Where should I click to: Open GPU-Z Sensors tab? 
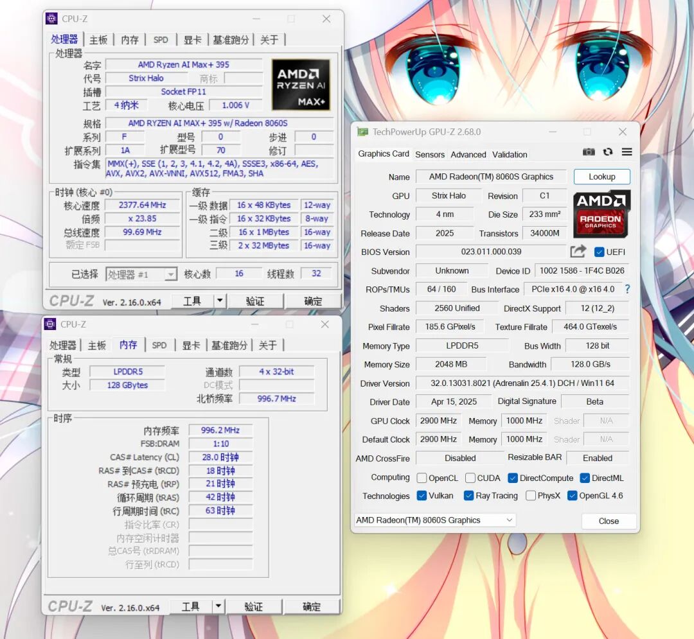click(x=430, y=154)
